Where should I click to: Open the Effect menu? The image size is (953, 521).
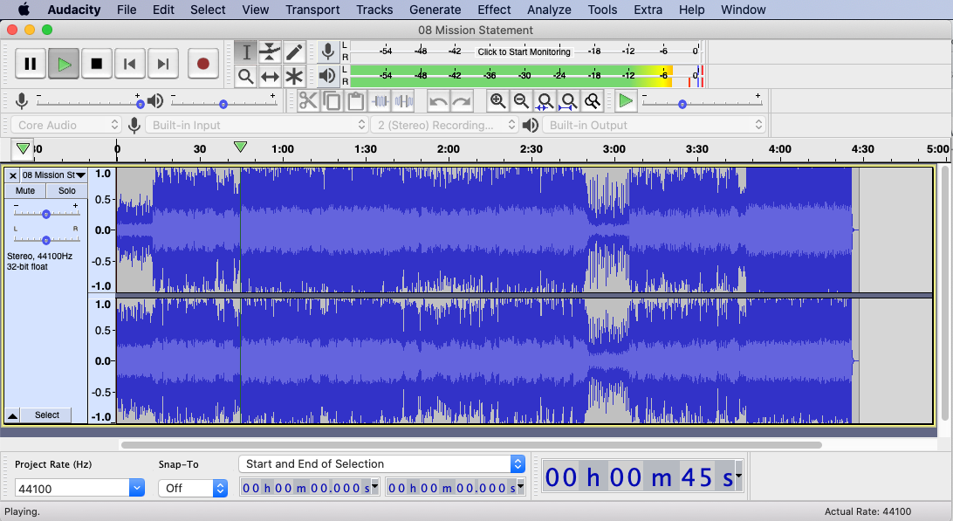494,10
